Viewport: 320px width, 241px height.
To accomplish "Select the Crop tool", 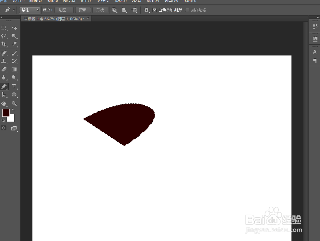I will click(x=4, y=44).
